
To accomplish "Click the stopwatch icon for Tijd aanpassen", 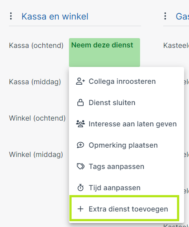I will [80, 188].
